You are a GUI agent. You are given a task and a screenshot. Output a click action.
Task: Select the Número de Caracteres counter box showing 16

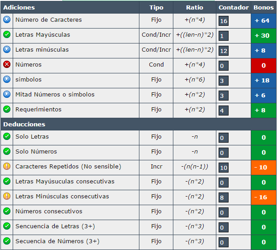[x=224, y=21]
